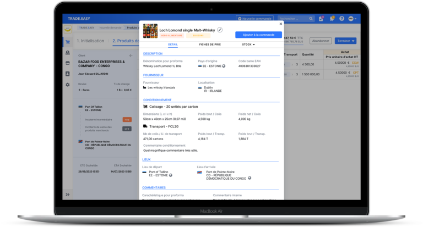Open the contacts sidebar icon
The width and height of the screenshot is (423, 227).
(67, 74)
